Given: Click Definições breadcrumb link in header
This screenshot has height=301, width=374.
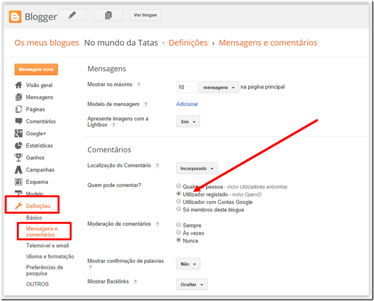Looking at the screenshot, I should [188, 42].
